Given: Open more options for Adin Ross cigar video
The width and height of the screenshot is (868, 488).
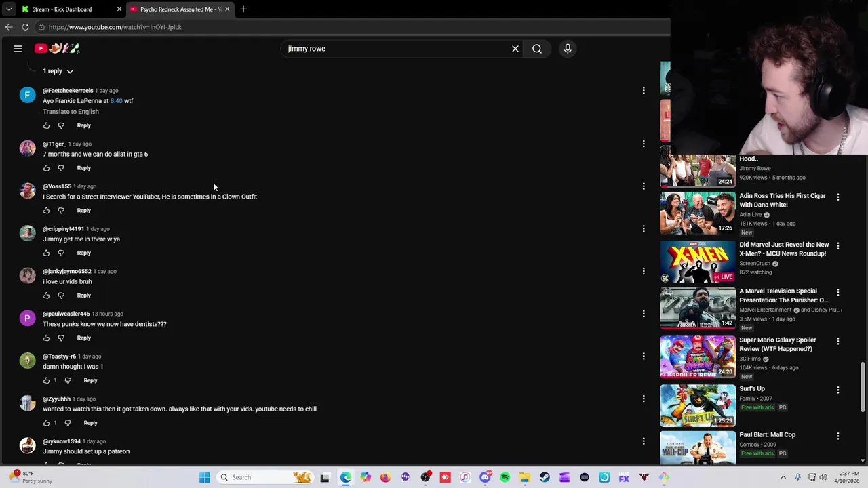Looking at the screenshot, I should click(838, 197).
